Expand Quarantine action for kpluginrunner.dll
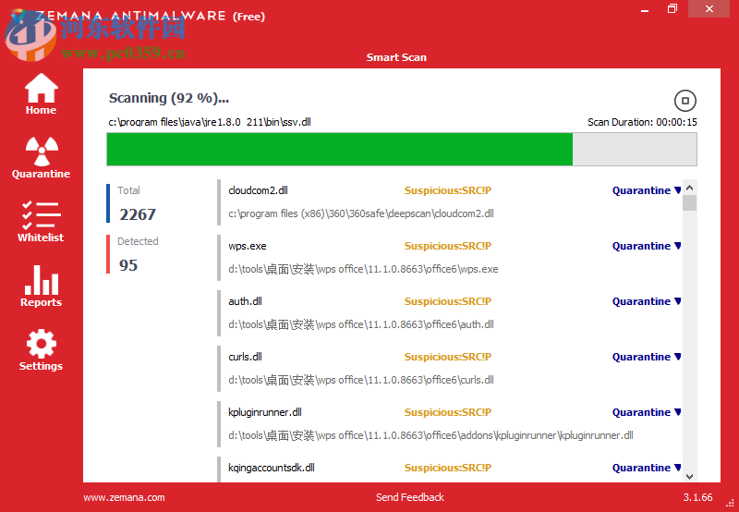 (x=646, y=412)
